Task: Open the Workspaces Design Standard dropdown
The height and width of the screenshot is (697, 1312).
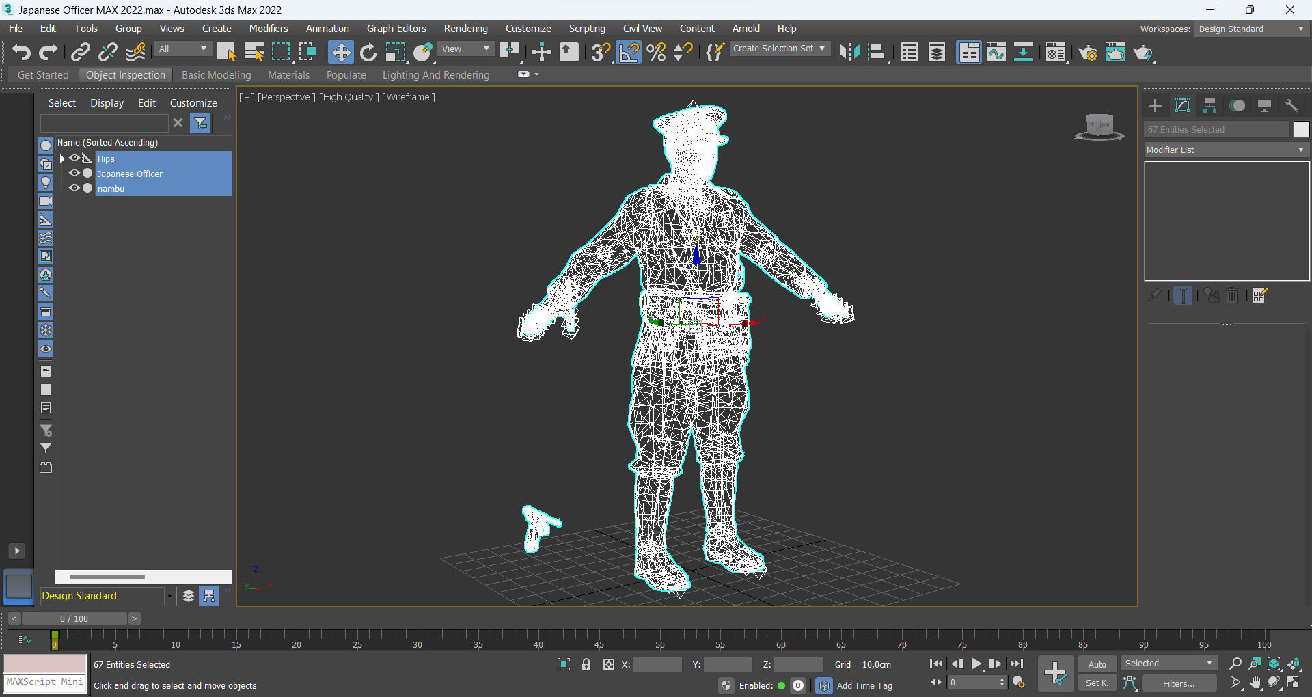Action: pyautogui.click(x=1252, y=29)
